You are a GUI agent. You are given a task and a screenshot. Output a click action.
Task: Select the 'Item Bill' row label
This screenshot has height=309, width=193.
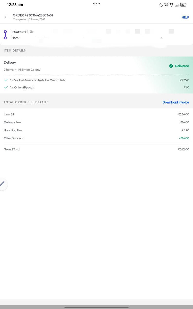pos(9,114)
